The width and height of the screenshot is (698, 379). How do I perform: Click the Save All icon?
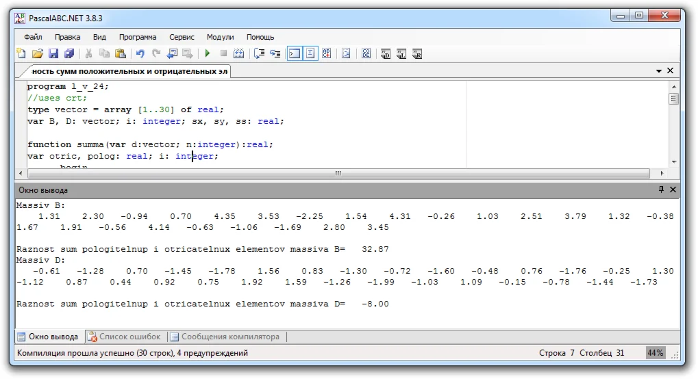[x=69, y=53]
